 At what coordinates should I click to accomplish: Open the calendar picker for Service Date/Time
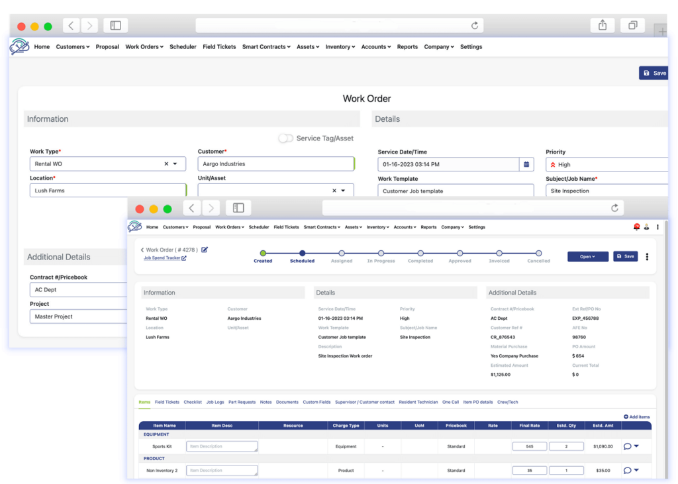pos(526,164)
